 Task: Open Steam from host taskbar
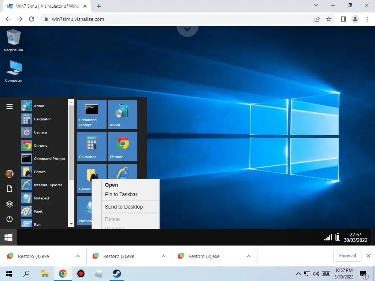pos(117,274)
